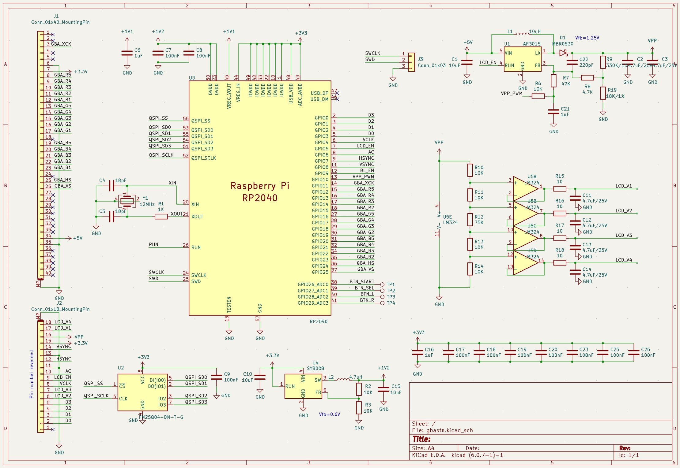
Task: Click the C6 1uF capacitor symbol
Action: (x=127, y=53)
